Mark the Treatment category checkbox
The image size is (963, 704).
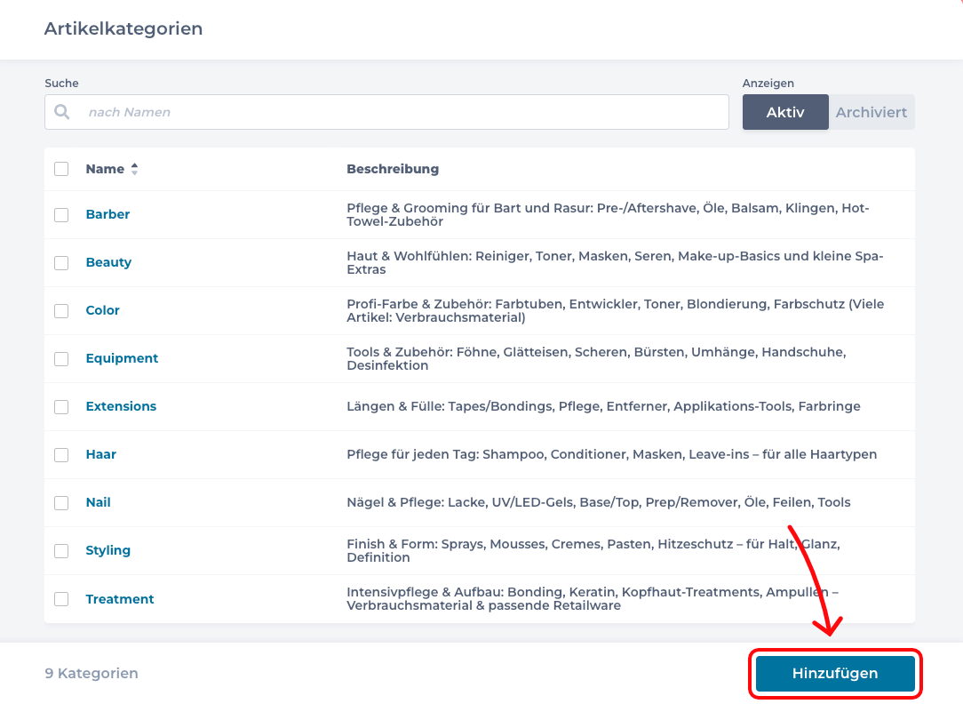[x=61, y=599]
